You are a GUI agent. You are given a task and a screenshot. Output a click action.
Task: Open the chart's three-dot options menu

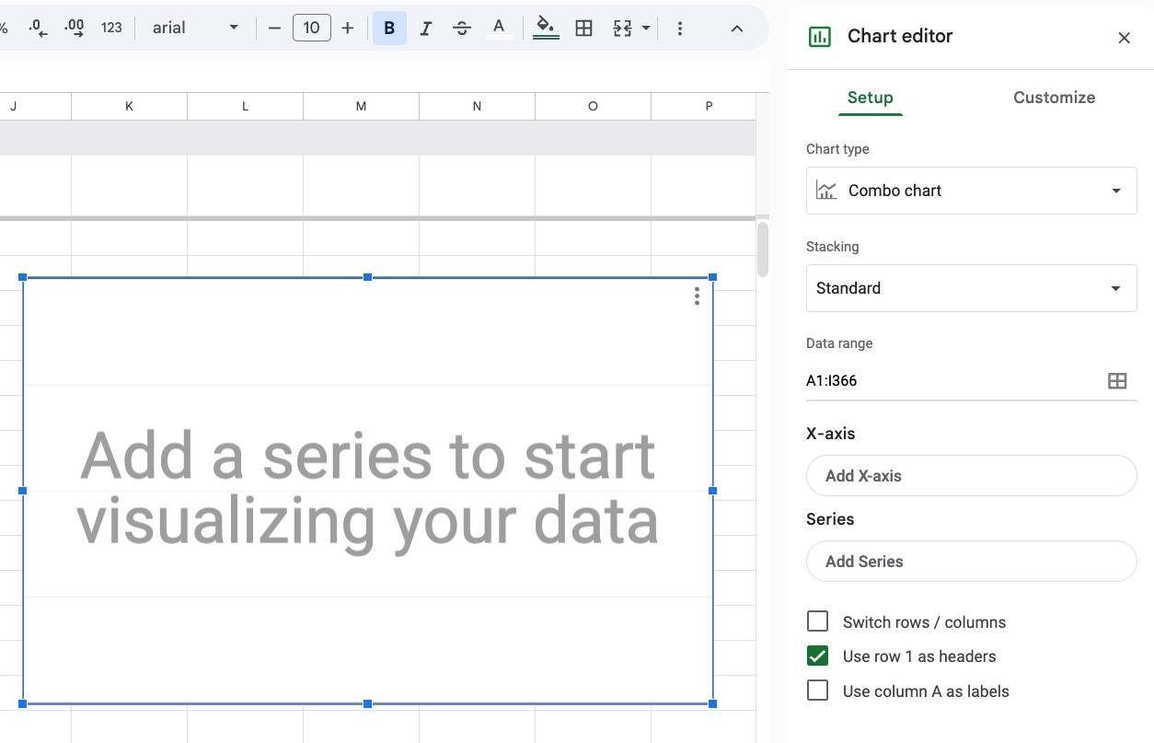point(697,296)
